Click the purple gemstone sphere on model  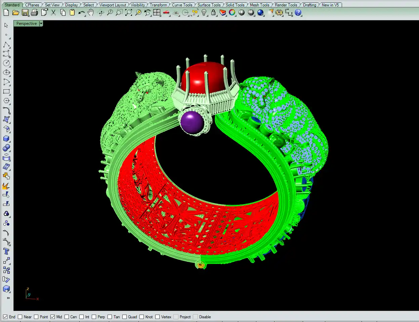(x=192, y=122)
